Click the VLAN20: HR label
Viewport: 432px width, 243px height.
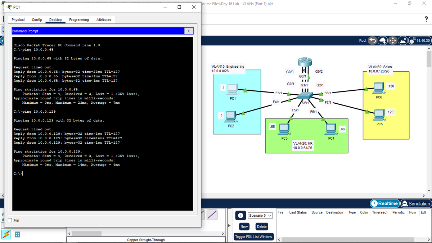tap(302, 143)
